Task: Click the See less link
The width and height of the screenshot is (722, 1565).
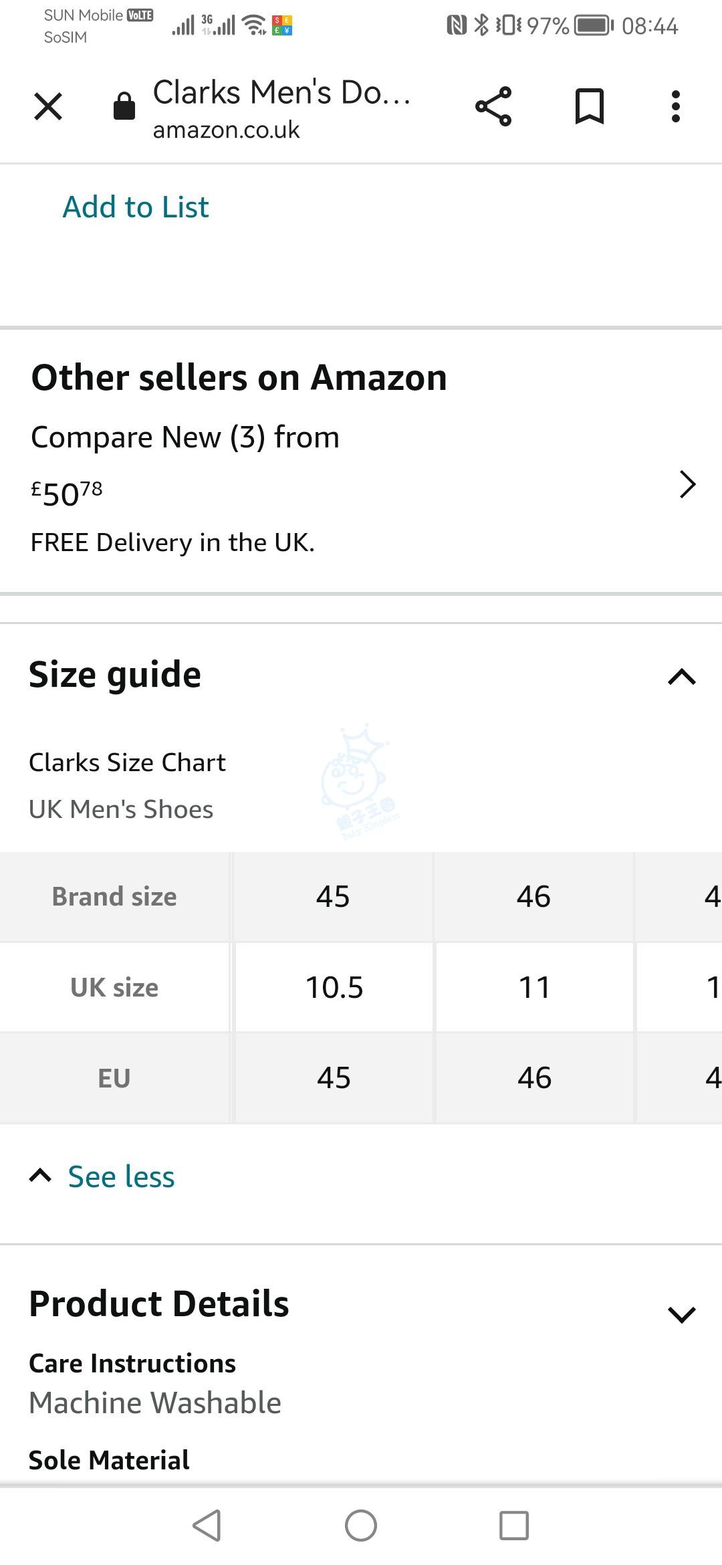Action: [x=121, y=1176]
